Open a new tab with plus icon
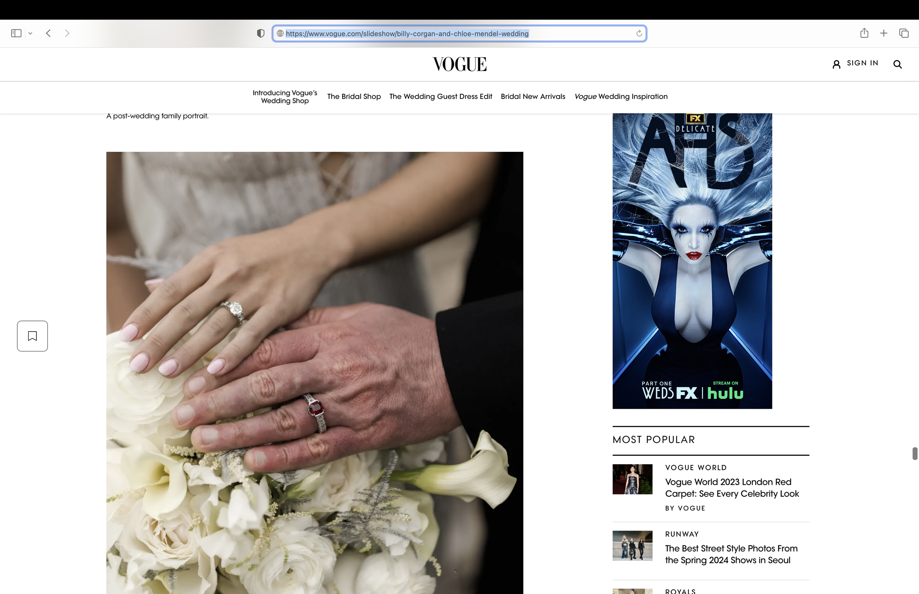Image resolution: width=919 pixels, height=594 pixels. 883,33
